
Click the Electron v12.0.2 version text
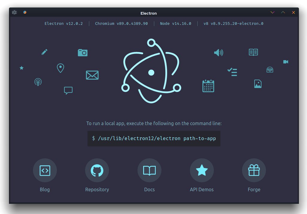pos(63,23)
